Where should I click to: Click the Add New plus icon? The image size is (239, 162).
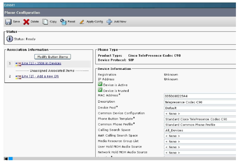coord(109,22)
